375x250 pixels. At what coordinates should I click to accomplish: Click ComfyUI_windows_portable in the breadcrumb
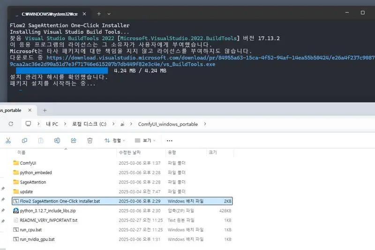point(168,124)
